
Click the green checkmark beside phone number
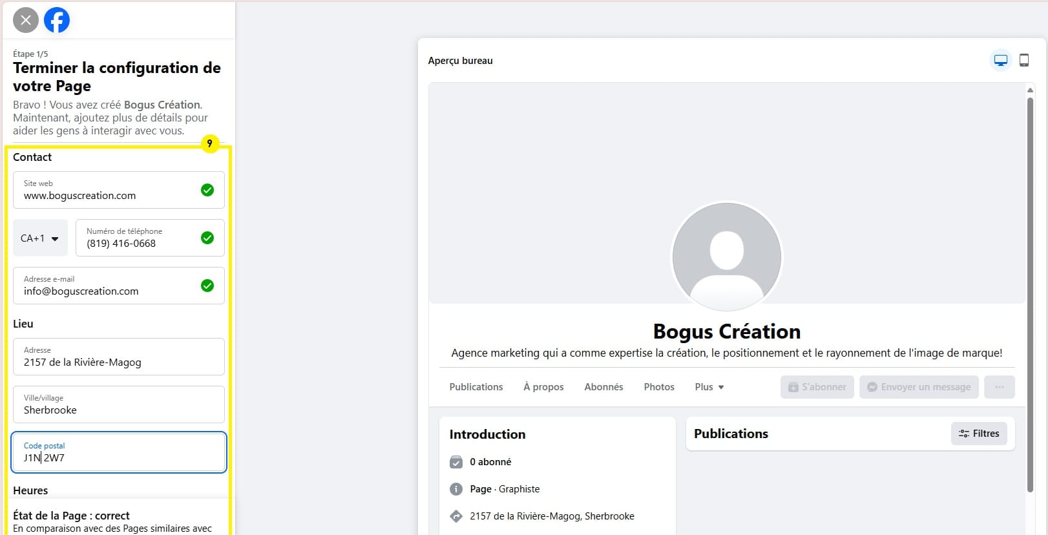tap(207, 238)
